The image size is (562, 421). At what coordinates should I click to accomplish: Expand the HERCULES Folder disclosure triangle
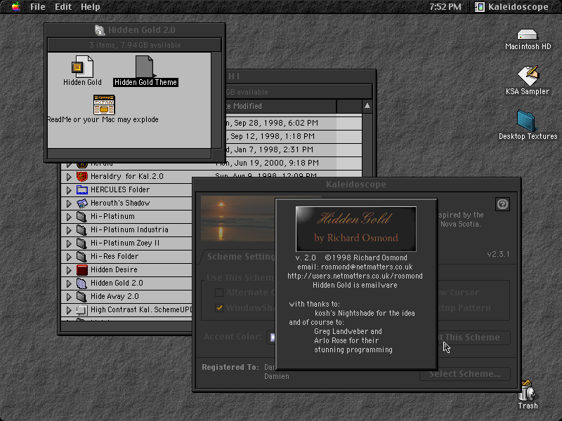69,189
